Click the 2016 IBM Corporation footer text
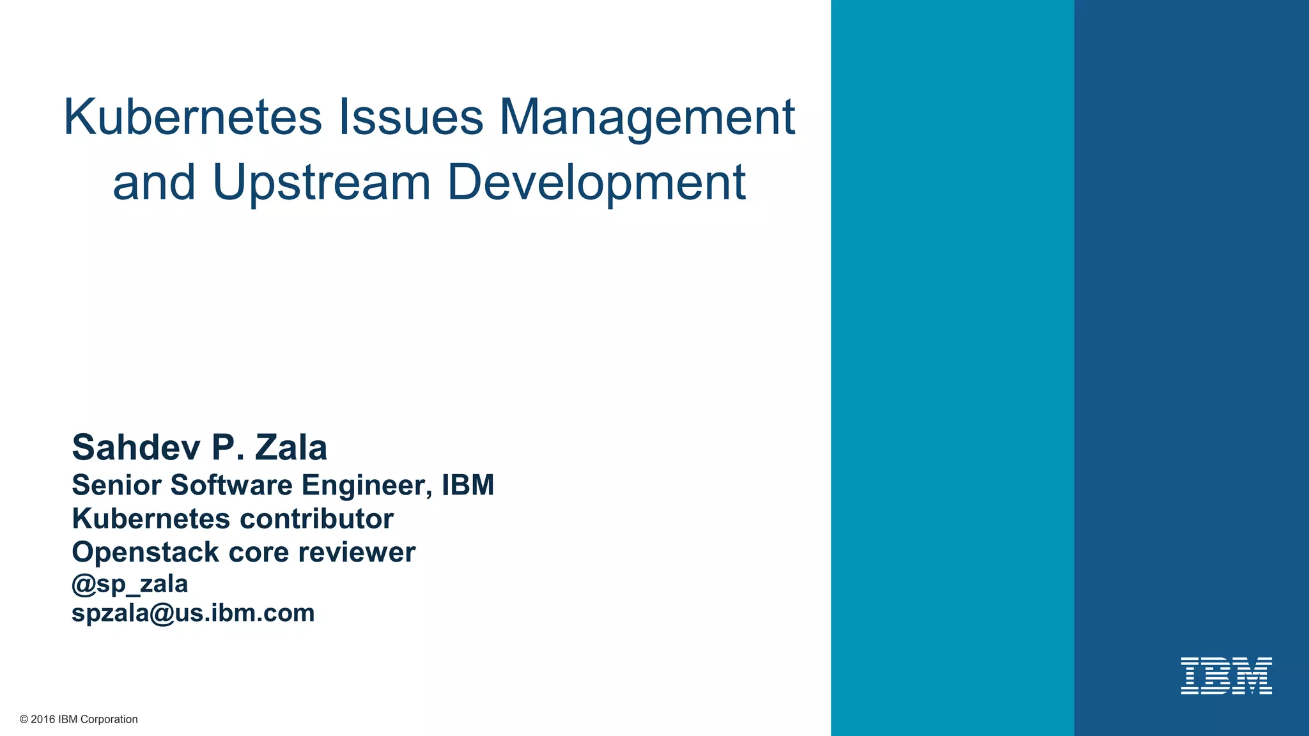This screenshot has height=736, width=1309. [x=84, y=719]
